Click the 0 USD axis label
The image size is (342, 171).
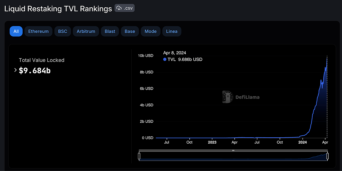pyautogui.click(x=148, y=138)
